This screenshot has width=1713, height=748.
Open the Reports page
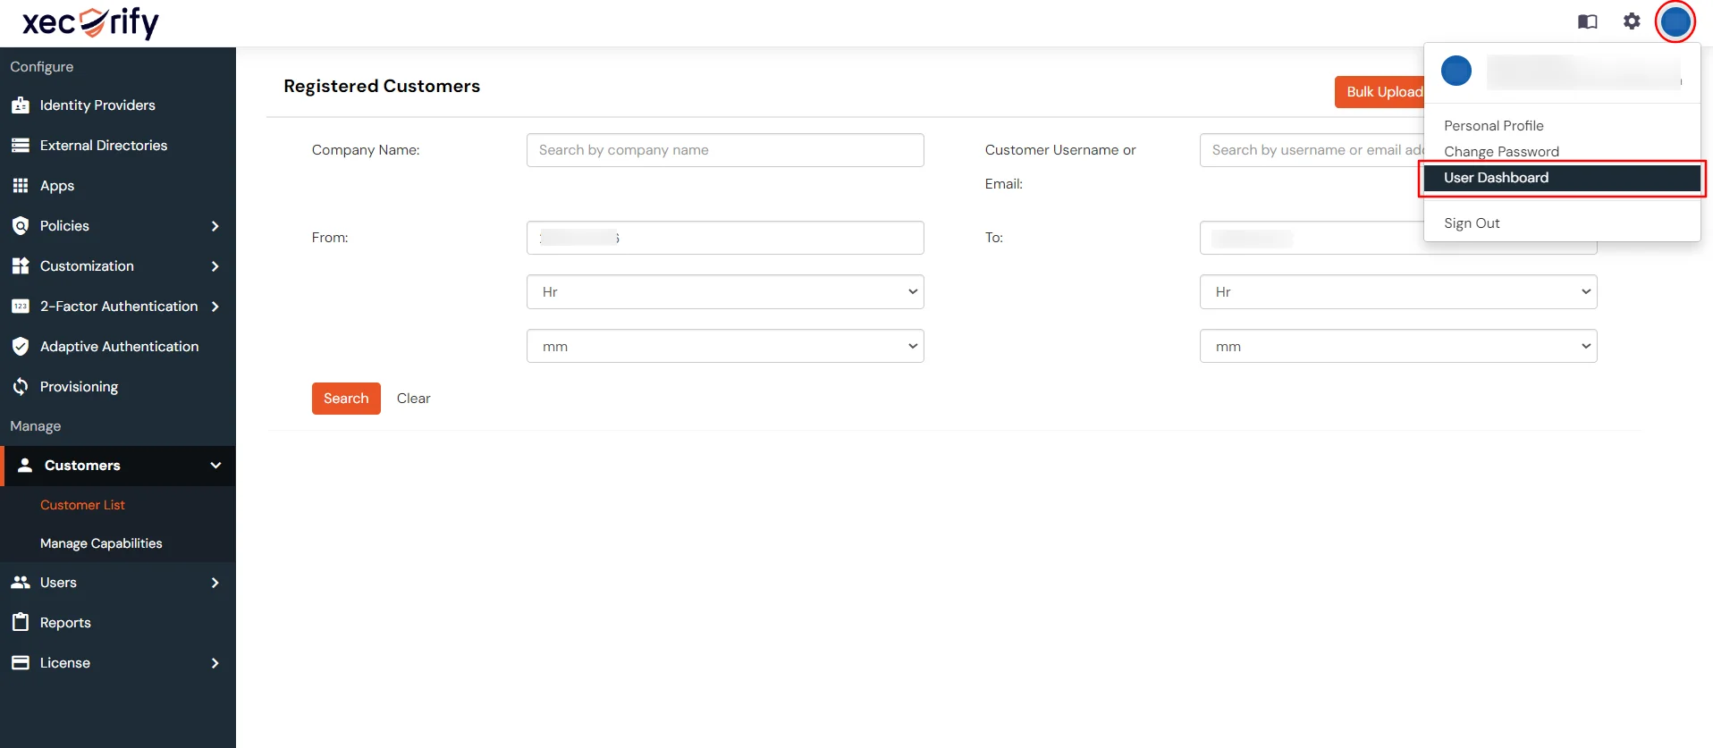coord(65,623)
